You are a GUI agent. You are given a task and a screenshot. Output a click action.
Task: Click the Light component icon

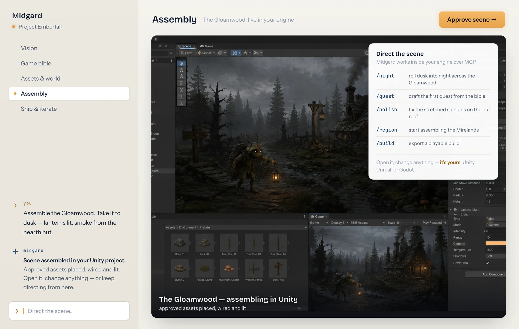(x=455, y=215)
